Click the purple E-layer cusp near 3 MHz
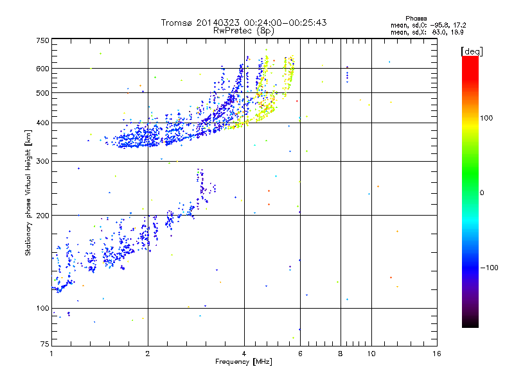This screenshot has width=514, height=385. pos(202,187)
